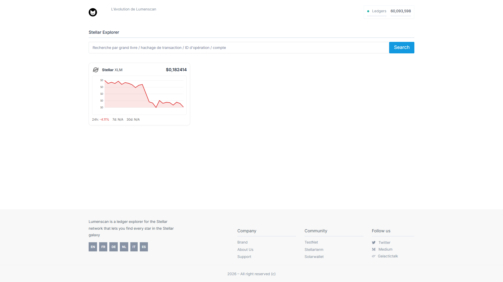503x282 pixels.
Task: Click the $0,182414 price value
Action: point(176,70)
